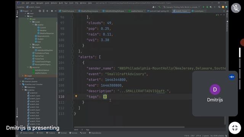Screen dimensions: 244x137
Task: Click previous highlighted error up arrow
Action: pyautogui.click(x=221, y=15)
